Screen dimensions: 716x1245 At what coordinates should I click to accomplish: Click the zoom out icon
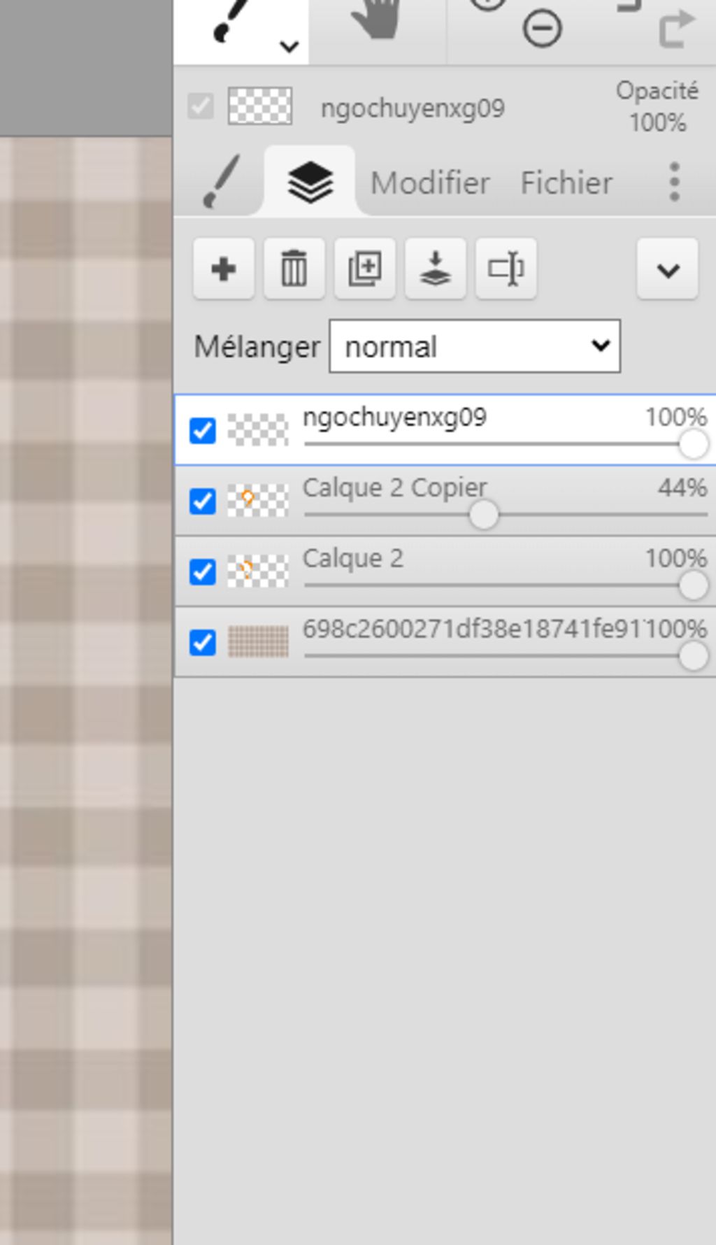click(x=542, y=29)
